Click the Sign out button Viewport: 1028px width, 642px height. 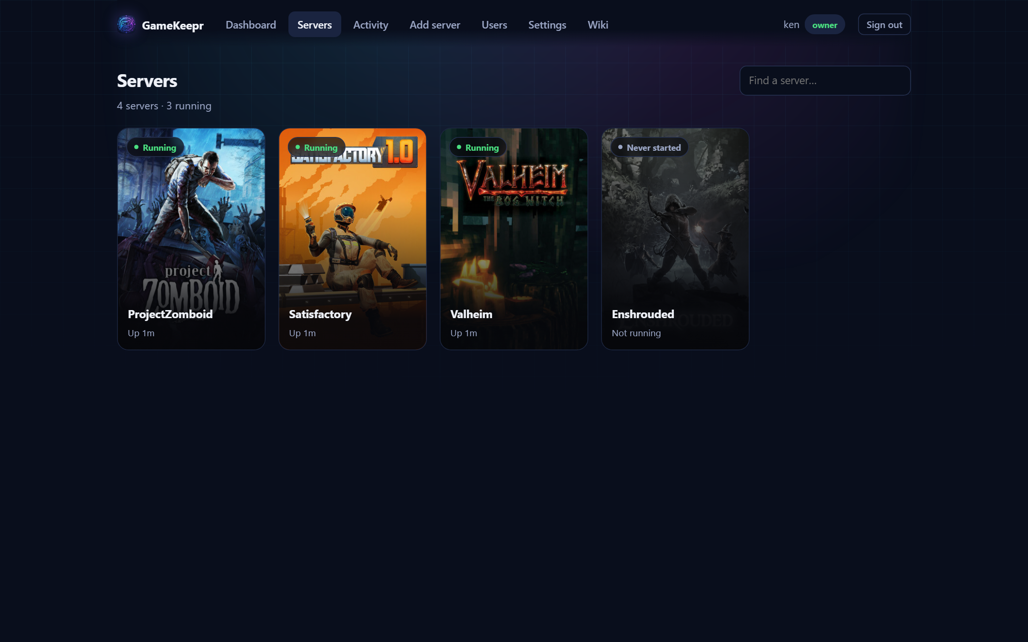pos(884,25)
